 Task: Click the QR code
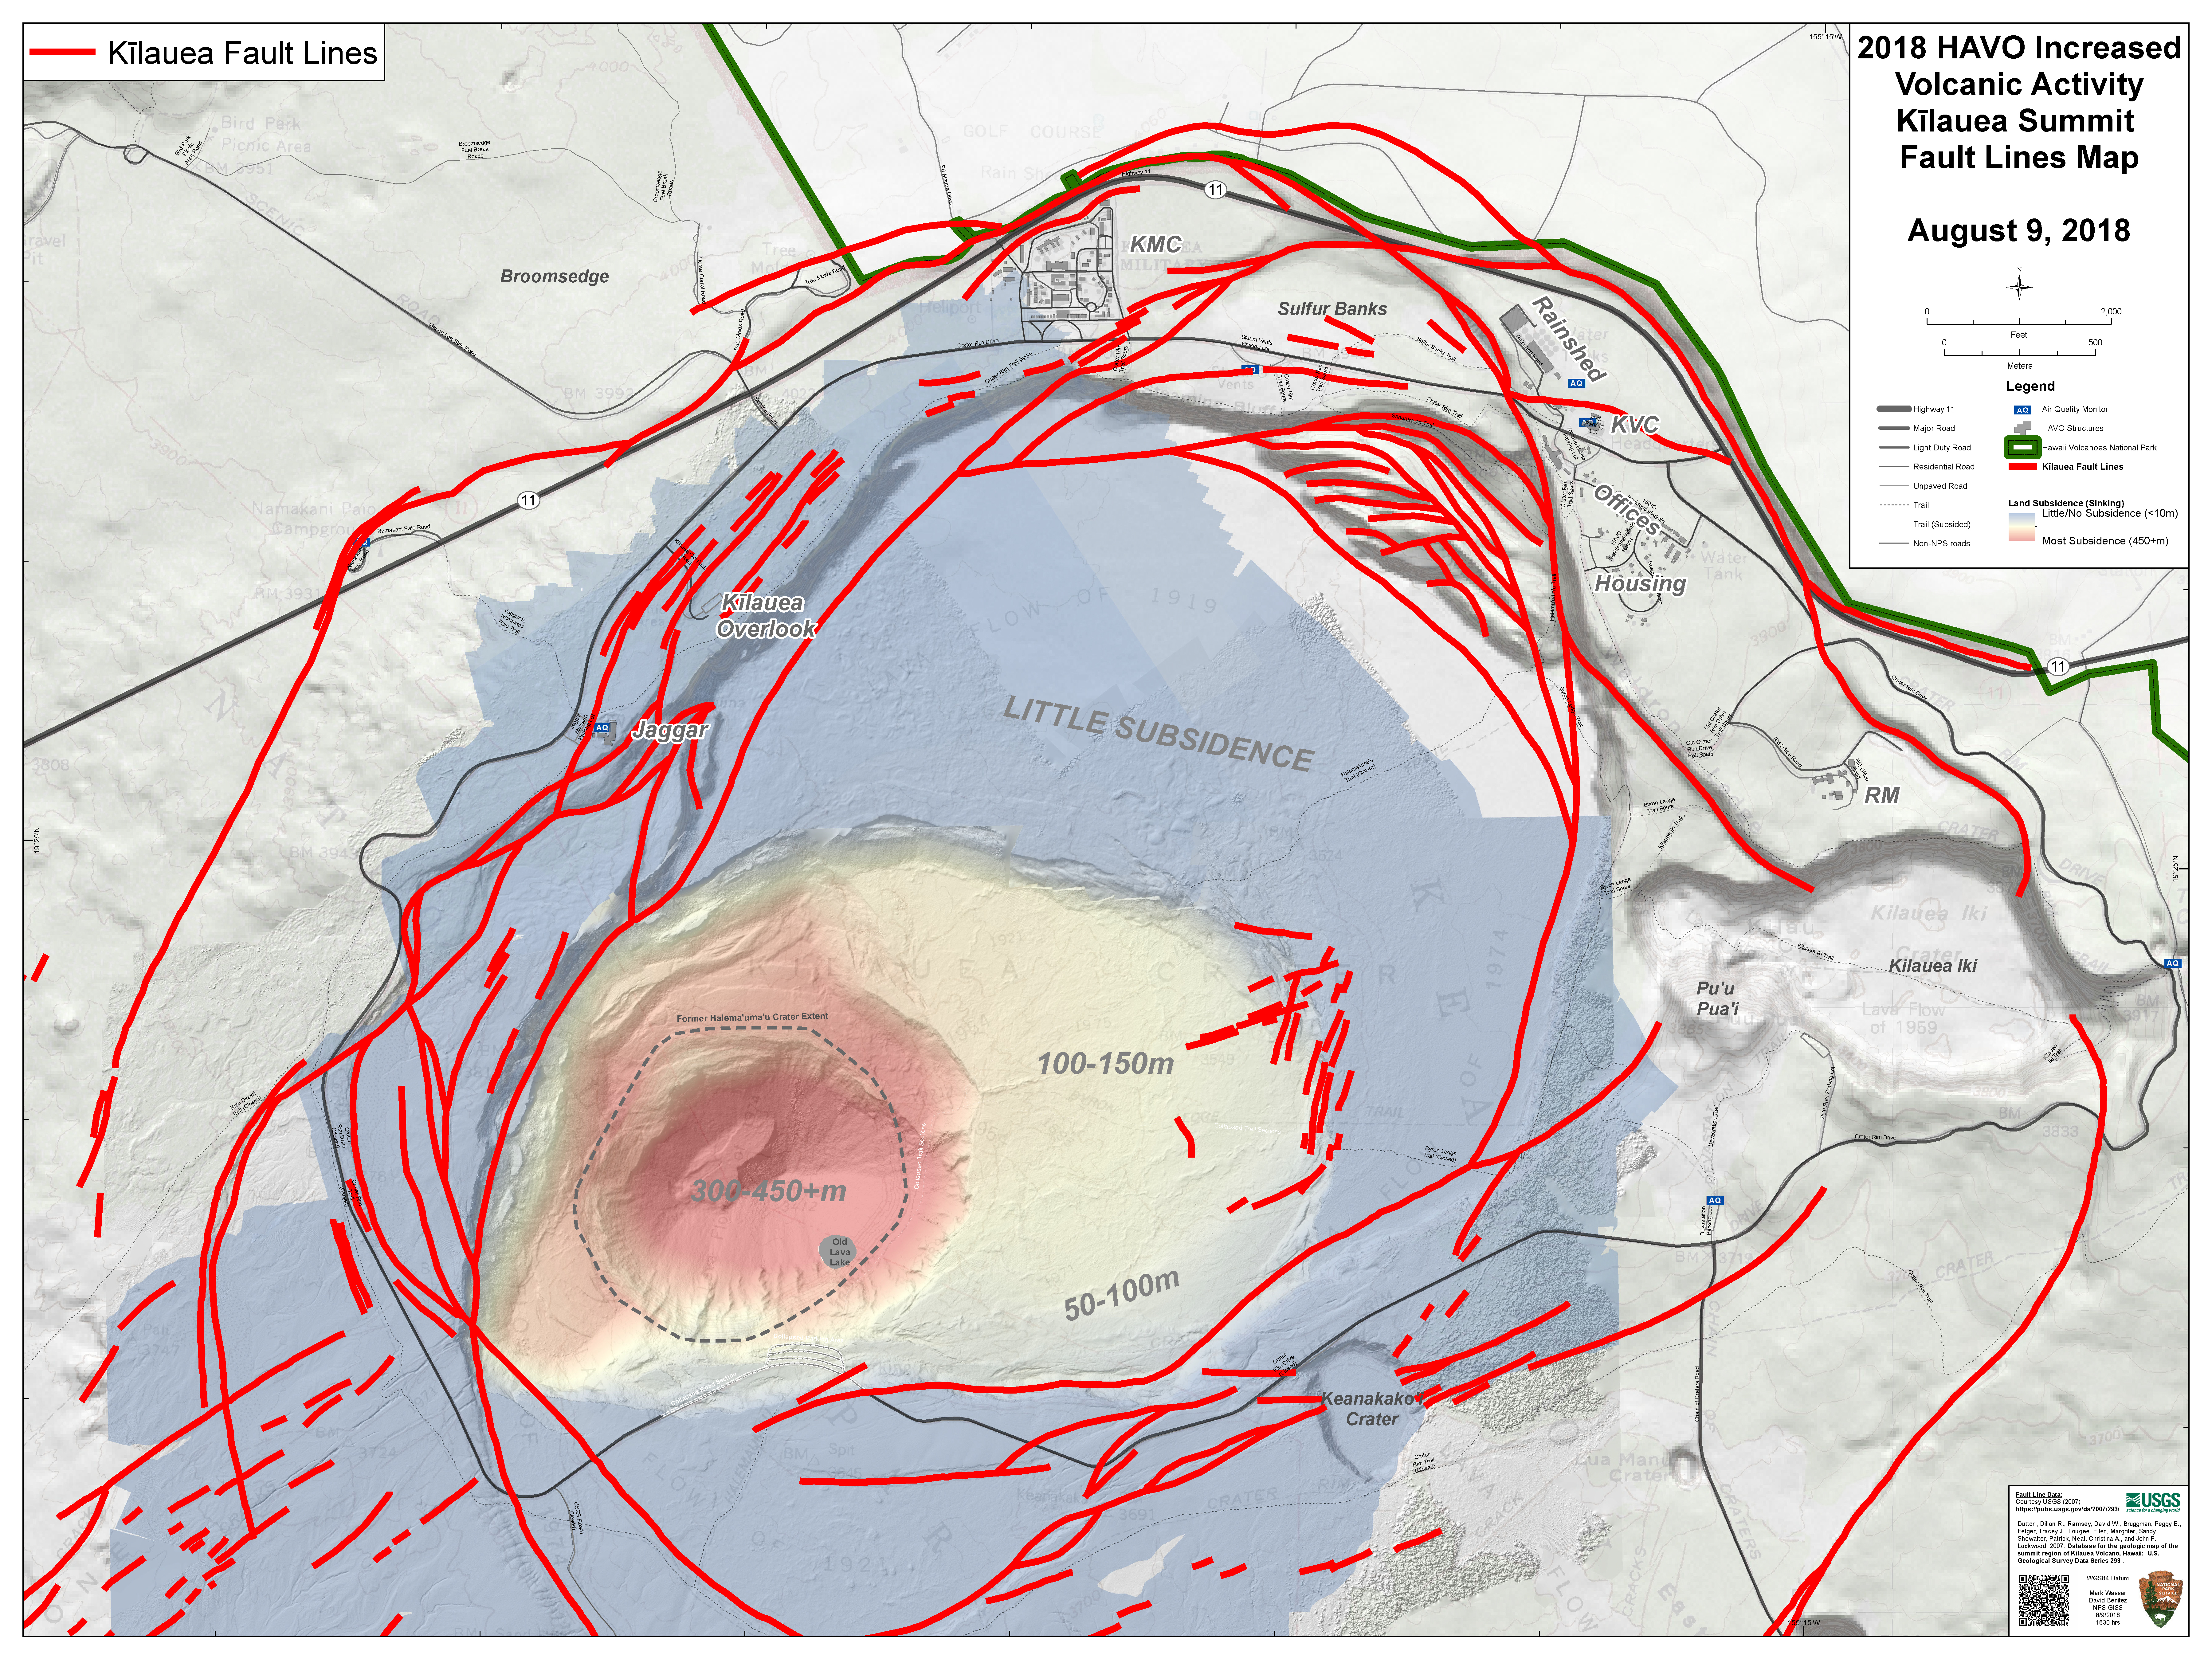pyautogui.click(x=2044, y=1601)
